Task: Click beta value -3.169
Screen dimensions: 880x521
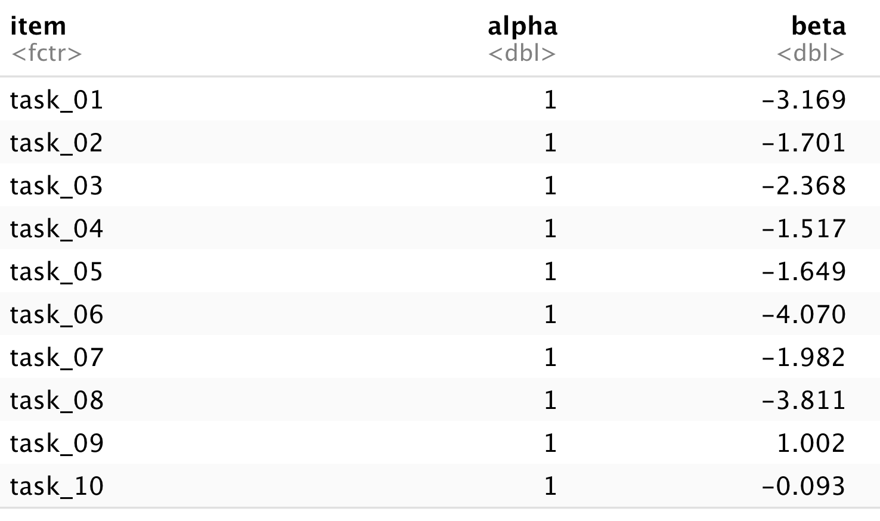Action: click(x=804, y=100)
